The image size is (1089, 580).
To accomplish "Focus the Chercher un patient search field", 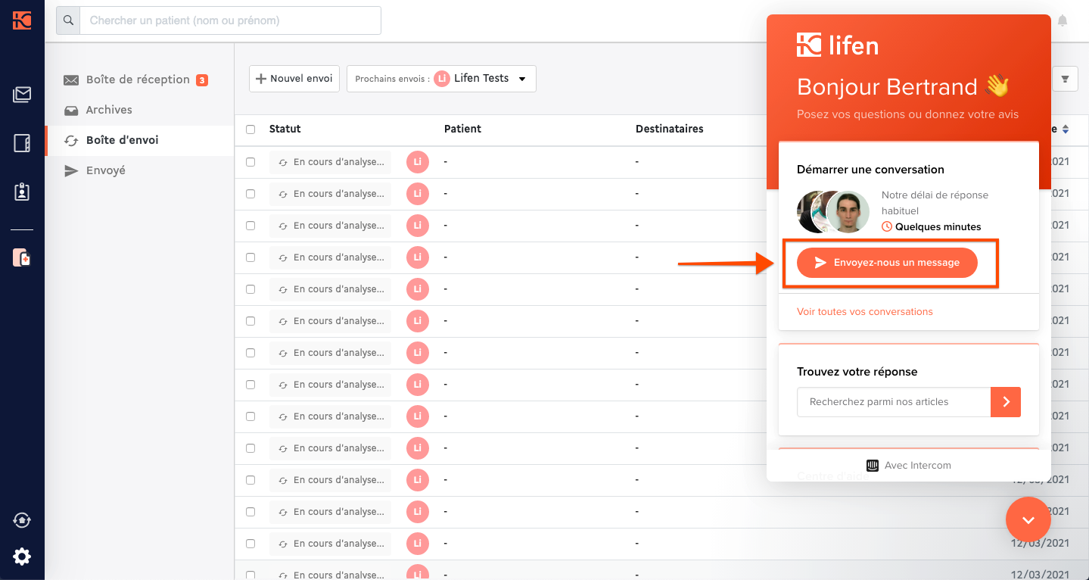I will coord(230,20).
